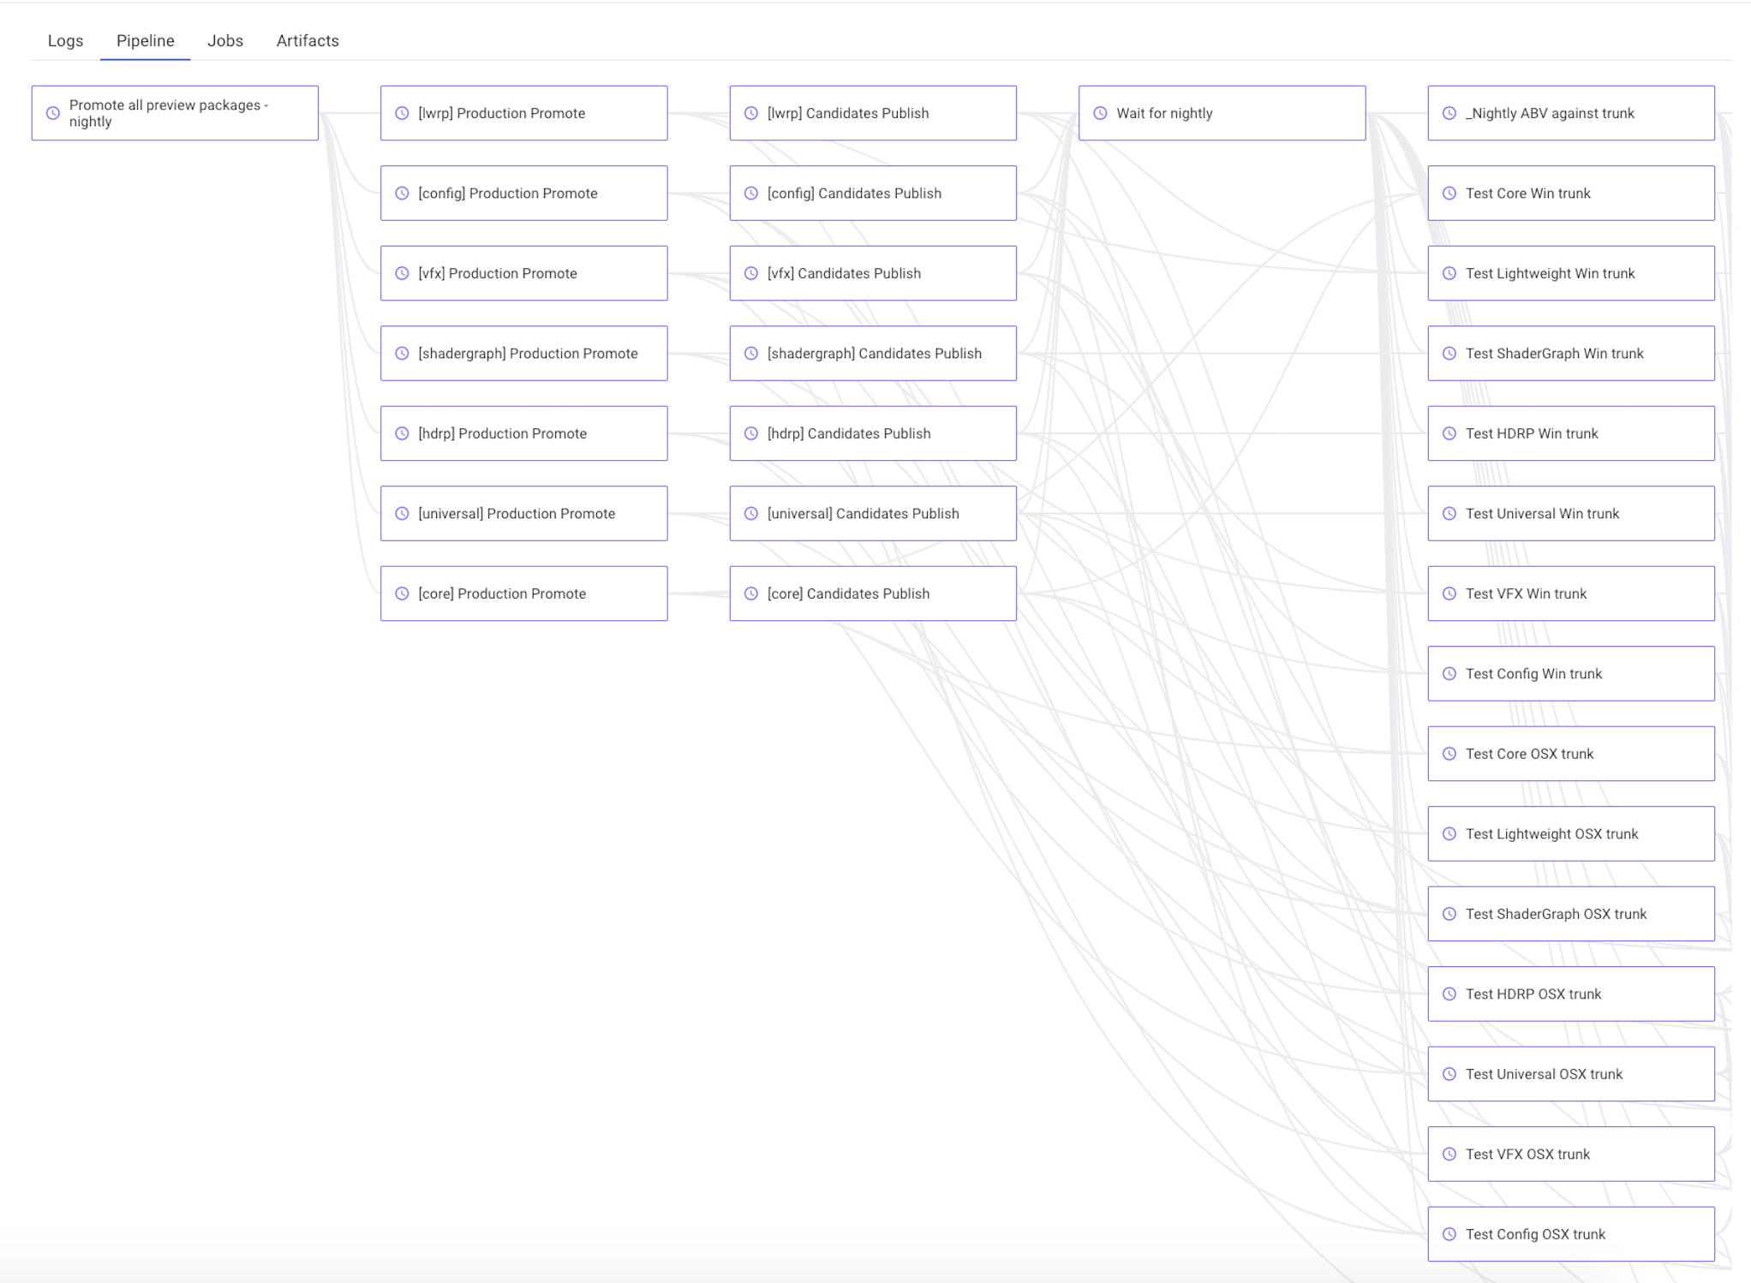Click status icon on Test Config OSX trunk

(x=1449, y=1234)
